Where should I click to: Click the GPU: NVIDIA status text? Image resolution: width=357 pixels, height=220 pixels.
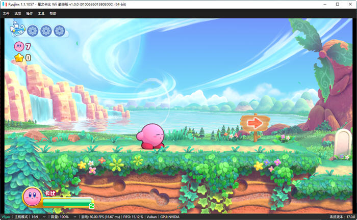(170, 217)
